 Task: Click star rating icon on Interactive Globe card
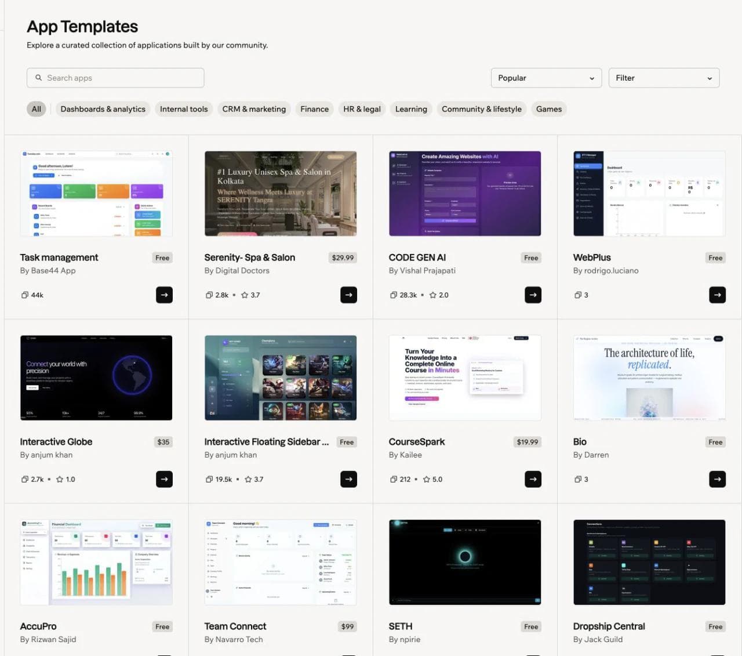point(60,479)
